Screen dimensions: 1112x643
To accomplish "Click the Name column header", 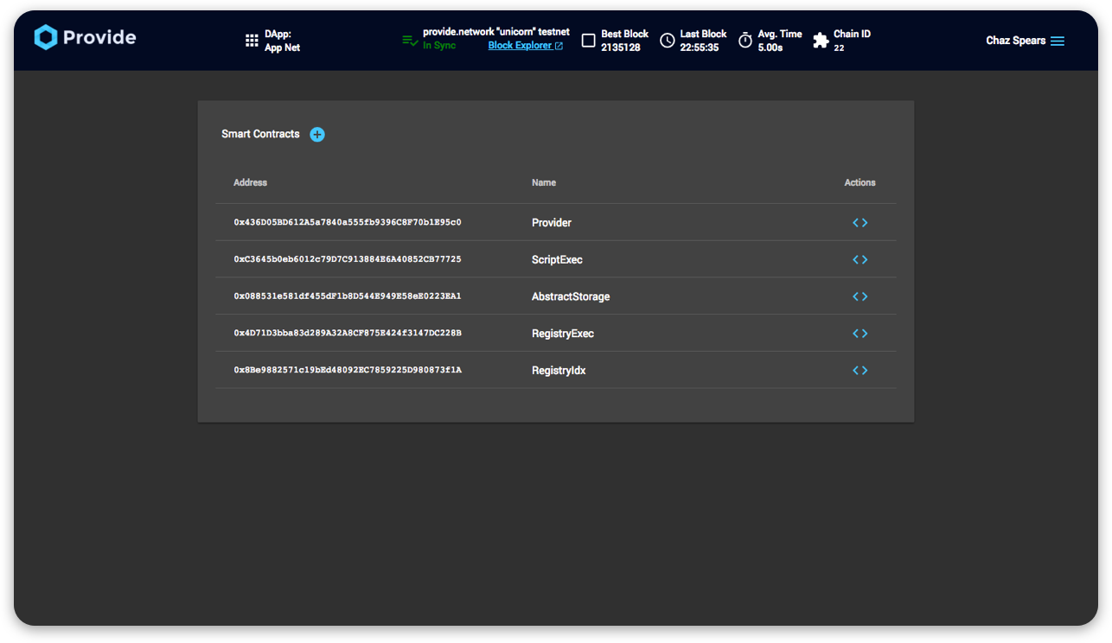I will [544, 182].
